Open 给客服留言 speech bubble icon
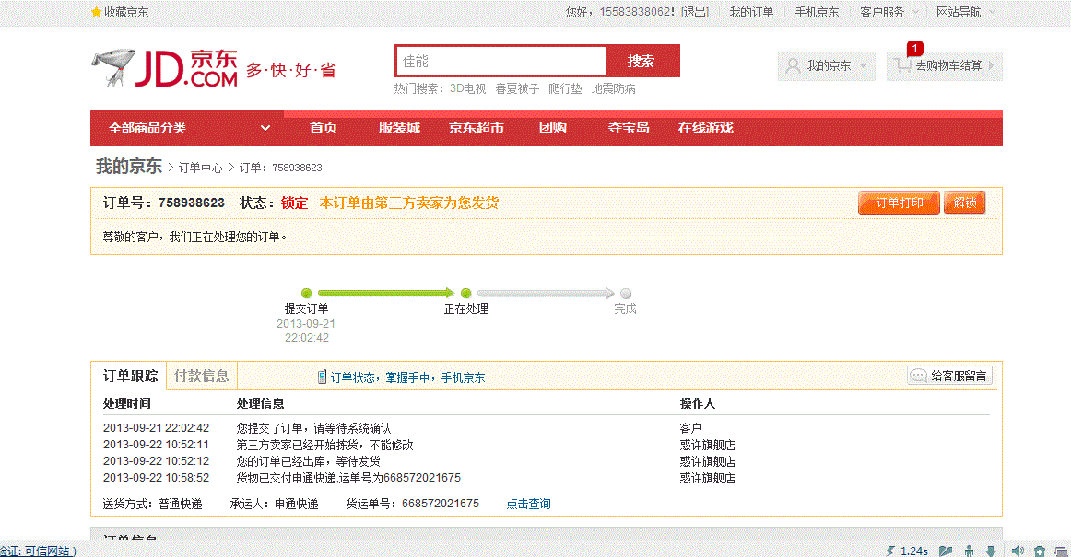The image size is (1071, 557). pos(918,376)
